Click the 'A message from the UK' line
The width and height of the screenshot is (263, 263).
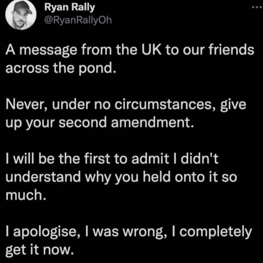(130, 50)
